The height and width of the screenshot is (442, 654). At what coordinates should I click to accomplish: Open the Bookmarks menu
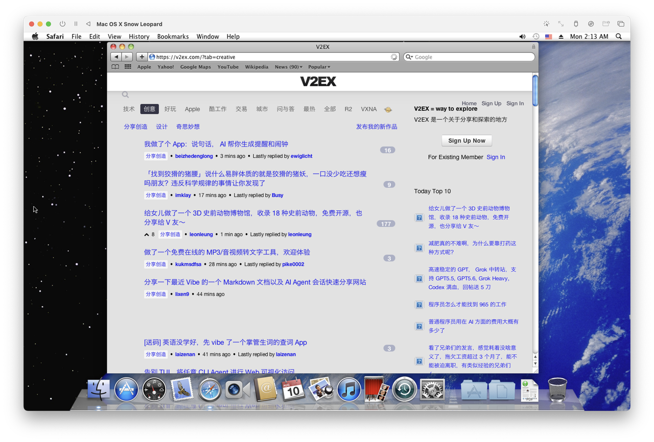pos(173,37)
